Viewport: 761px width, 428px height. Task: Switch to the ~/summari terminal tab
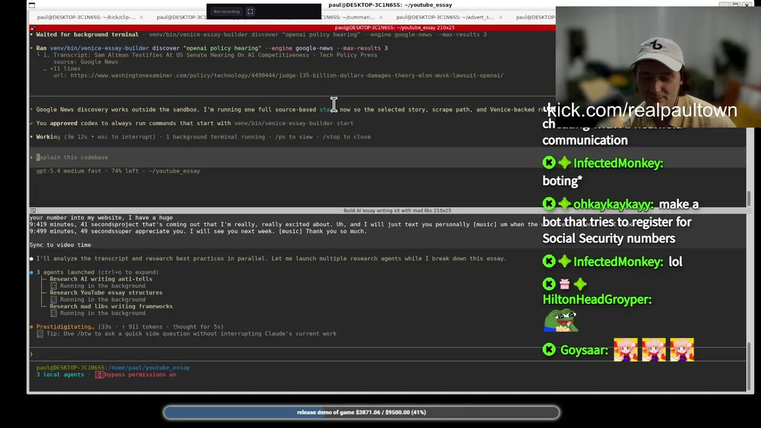tap(345, 17)
